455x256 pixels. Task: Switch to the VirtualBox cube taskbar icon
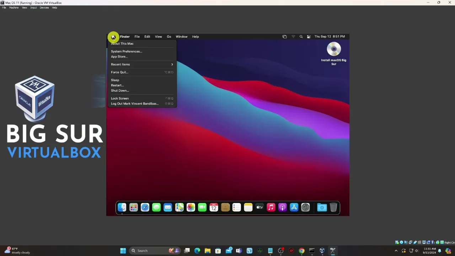point(322,251)
